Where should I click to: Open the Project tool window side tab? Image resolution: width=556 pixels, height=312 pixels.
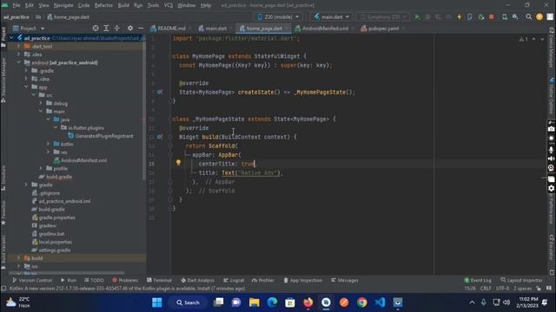pyautogui.click(x=3, y=37)
